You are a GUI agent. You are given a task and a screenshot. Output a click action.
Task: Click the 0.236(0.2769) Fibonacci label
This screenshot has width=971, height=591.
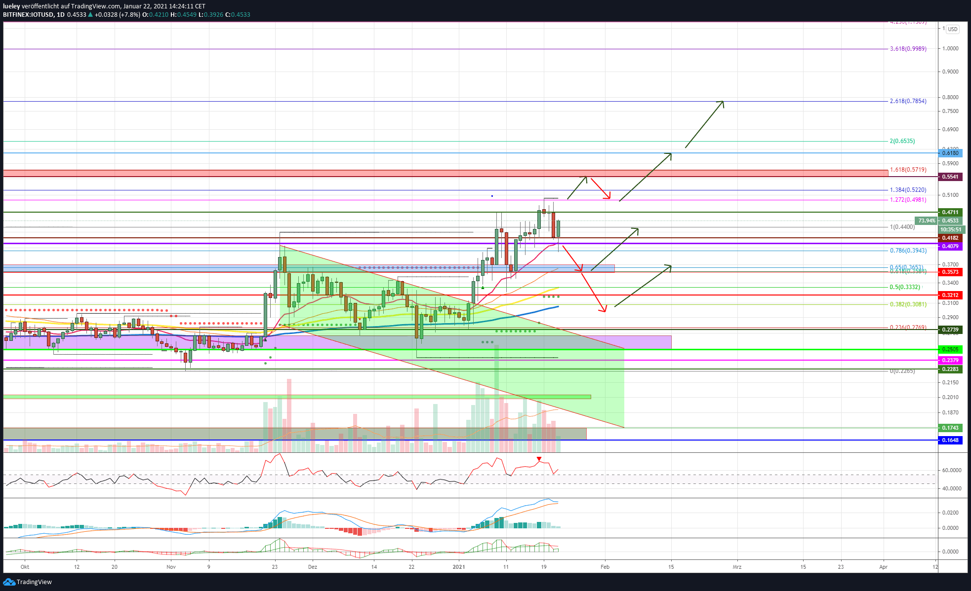coord(908,328)
